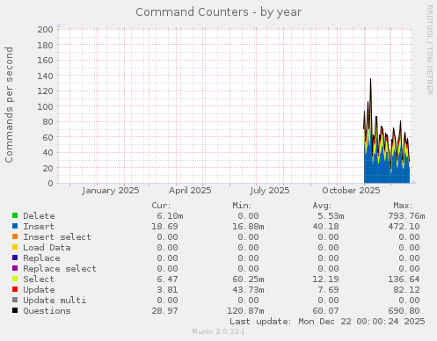The height and width of the screenshot is (341, 437).
Task: Click the 'Cur:' column header
Action: pyautogui.click(x=161, y=206)
